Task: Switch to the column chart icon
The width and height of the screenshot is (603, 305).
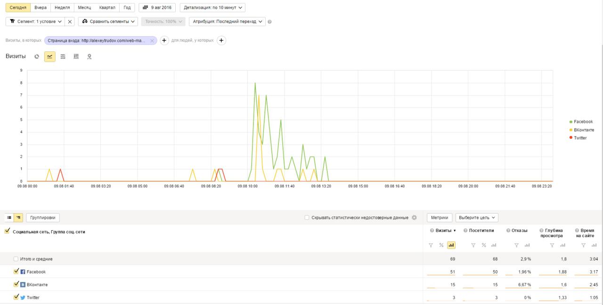Action: click(x=76, y=56)
